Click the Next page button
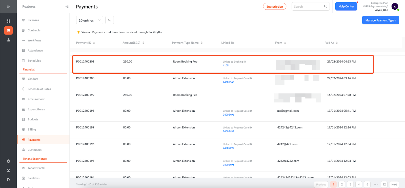Image resolution: width=405 pixels, height=188 pixels. pos(394,184)
